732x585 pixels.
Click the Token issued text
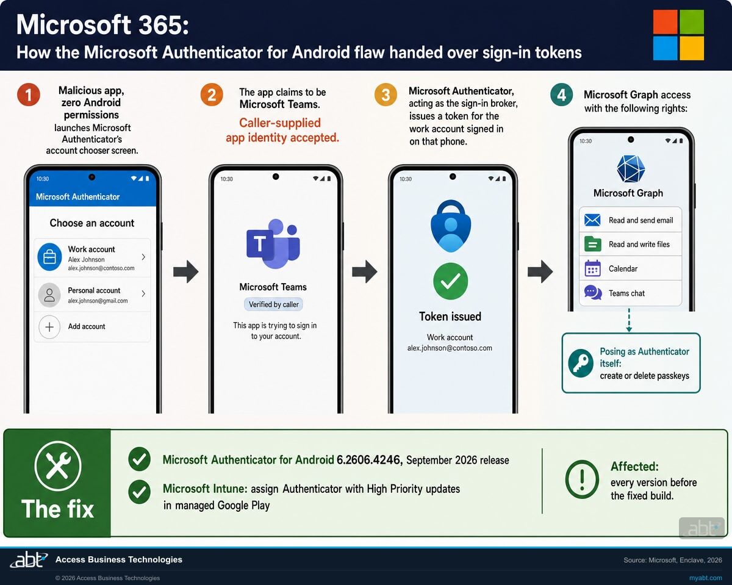tap(450, 317)
